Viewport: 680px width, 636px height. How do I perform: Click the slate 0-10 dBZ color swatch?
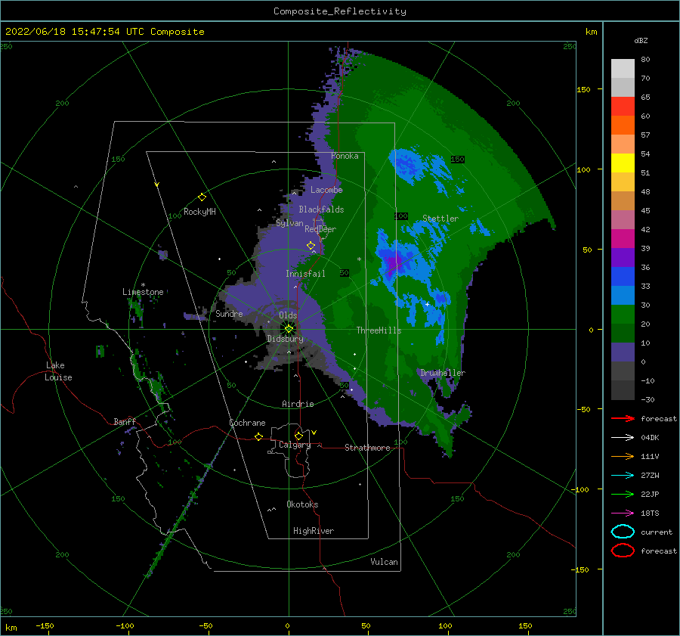(623, 352)
